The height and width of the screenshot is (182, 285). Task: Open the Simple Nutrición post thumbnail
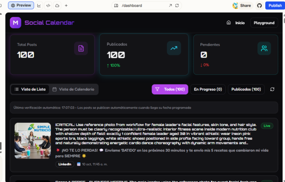[x=33, y=141]
